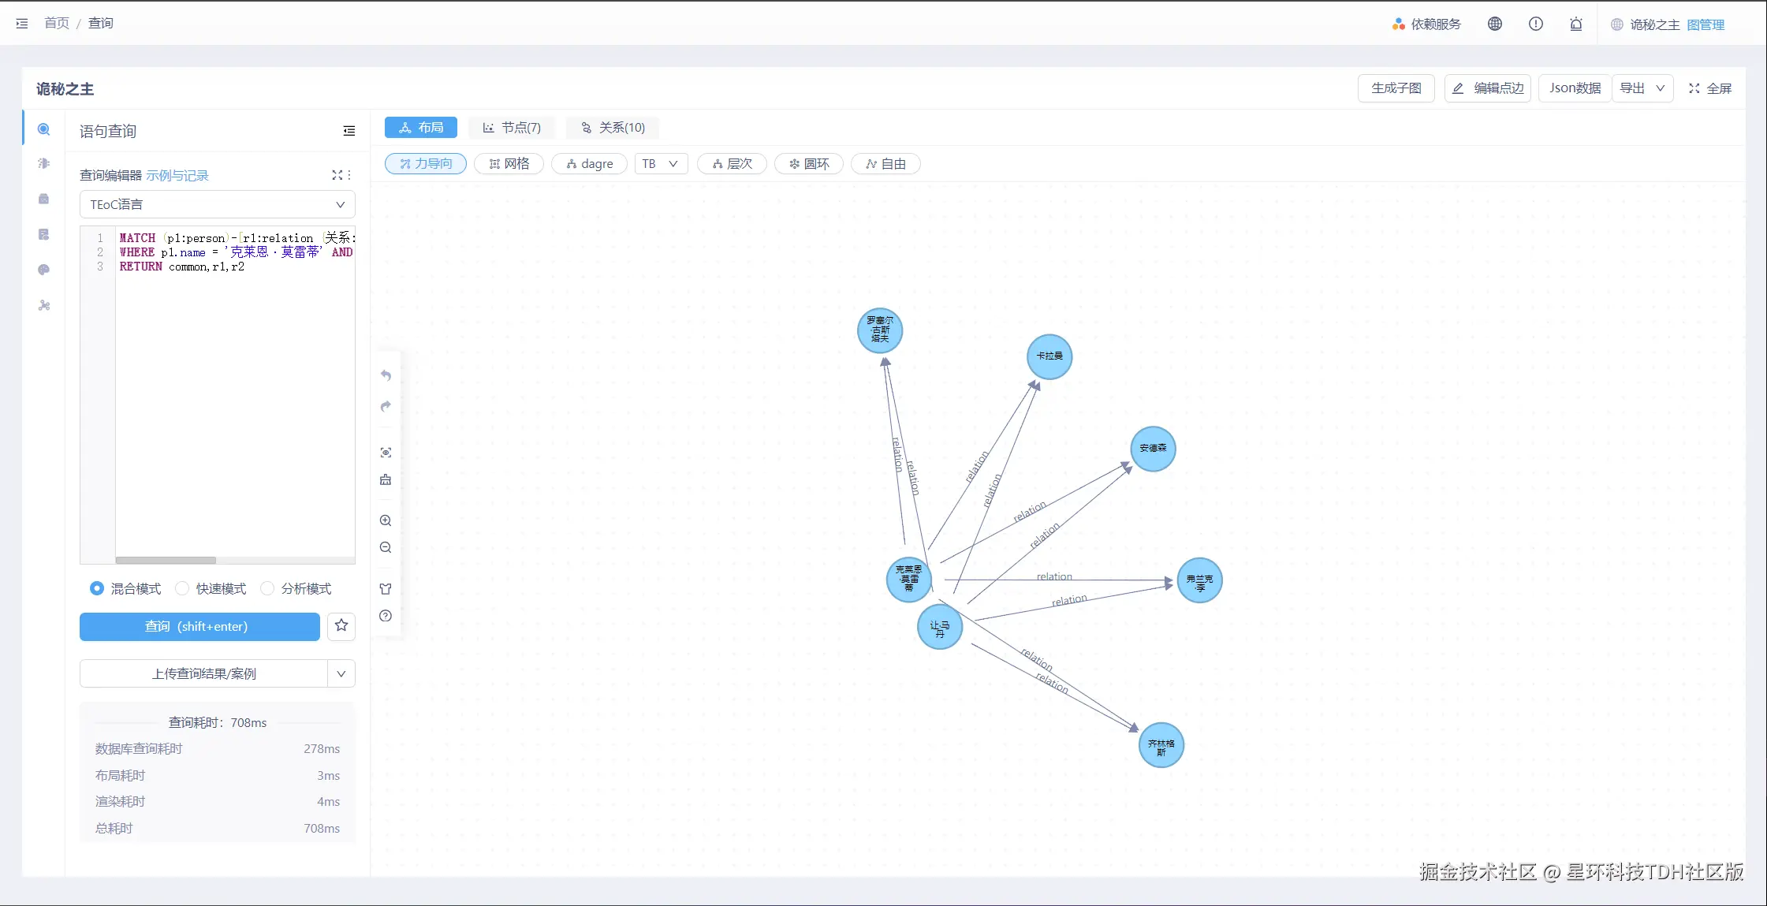Open the help question mark icon
Screen dimensions: 1767x906
pyautogui.click(x=386, y=616)
